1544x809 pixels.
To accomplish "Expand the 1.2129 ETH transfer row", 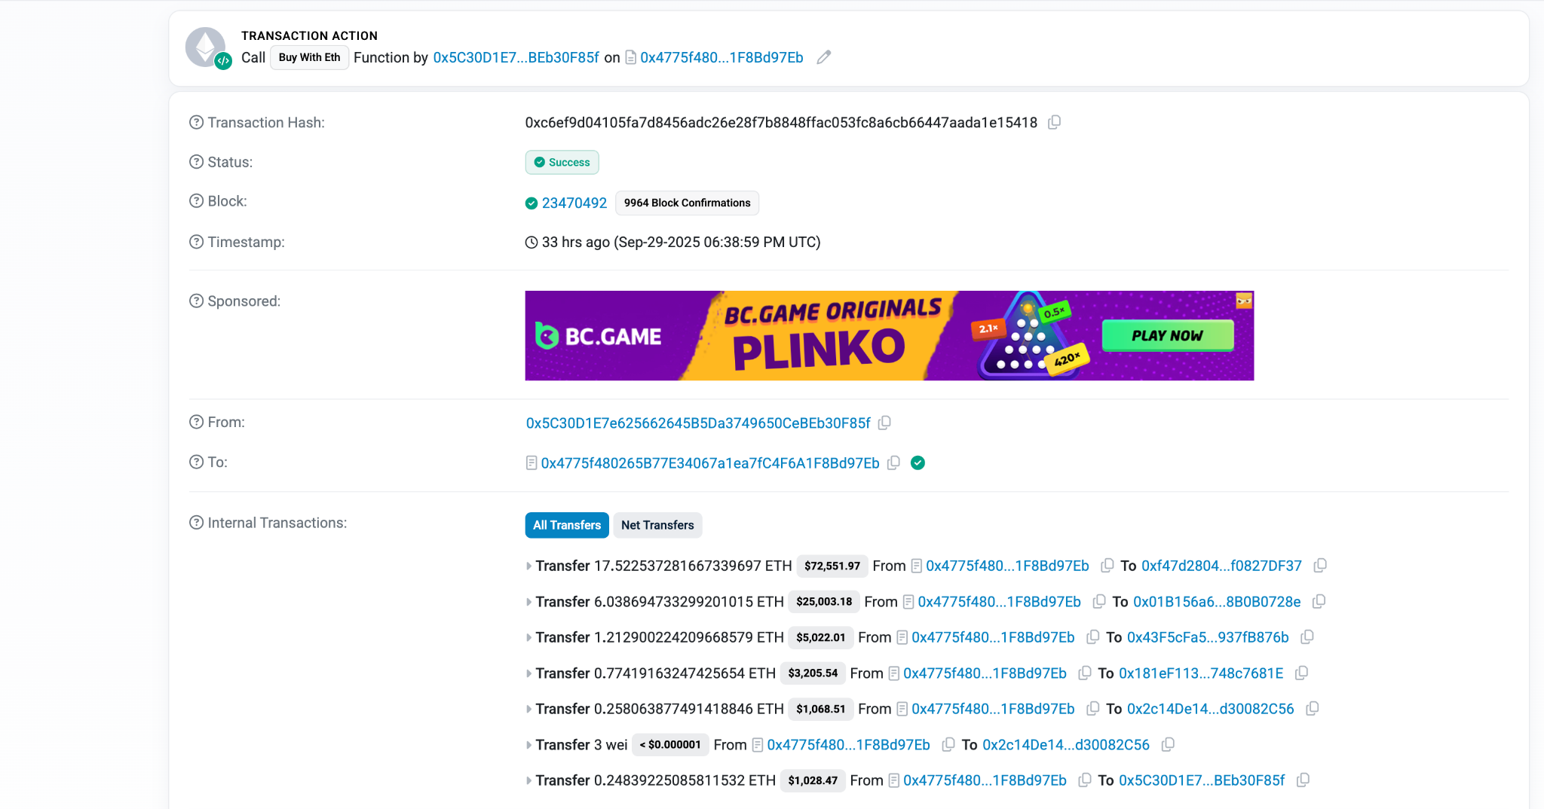I will [528, 637].
